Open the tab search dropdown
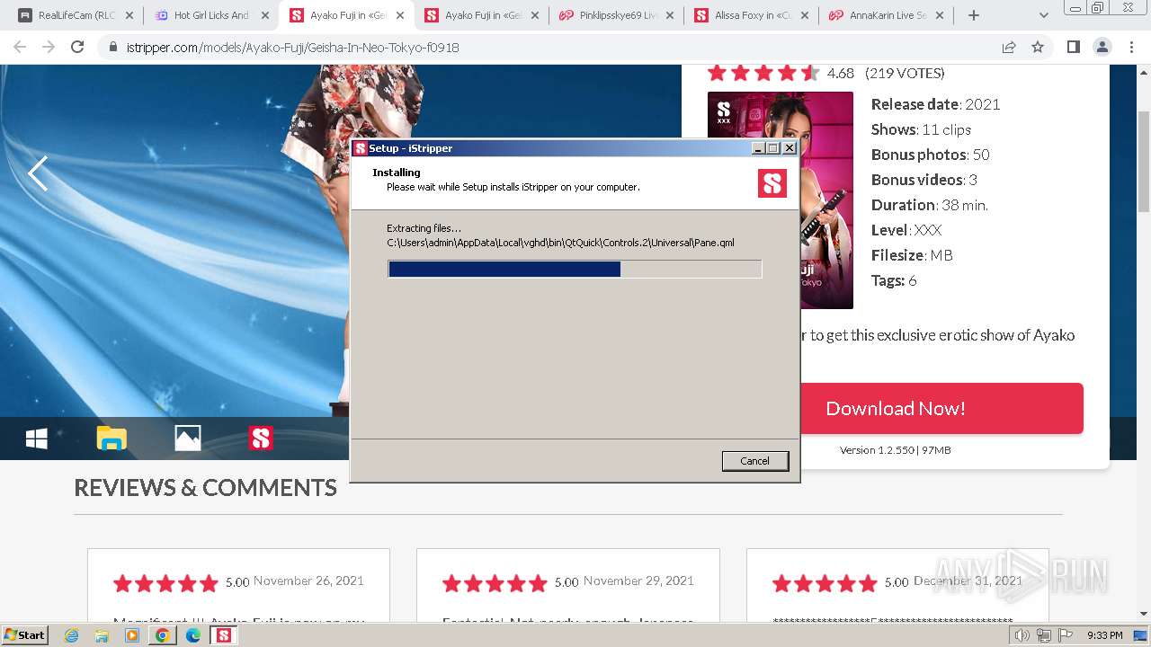1151x647 pixels. click(x=1044, y=15)
